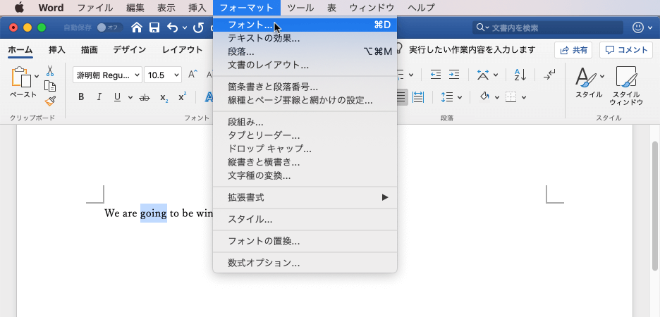Click the Home icon in title bar
660x317 pixels.
click(x=137, y=27)
